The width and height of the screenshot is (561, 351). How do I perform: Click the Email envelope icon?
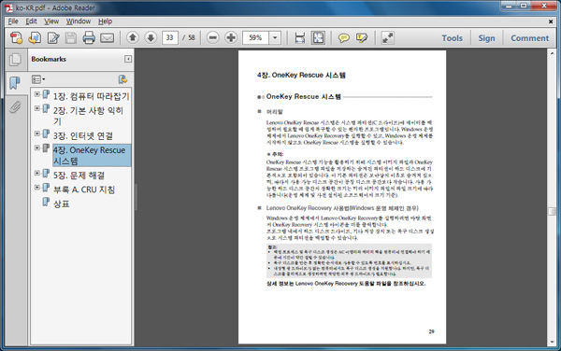coord(107,37)
